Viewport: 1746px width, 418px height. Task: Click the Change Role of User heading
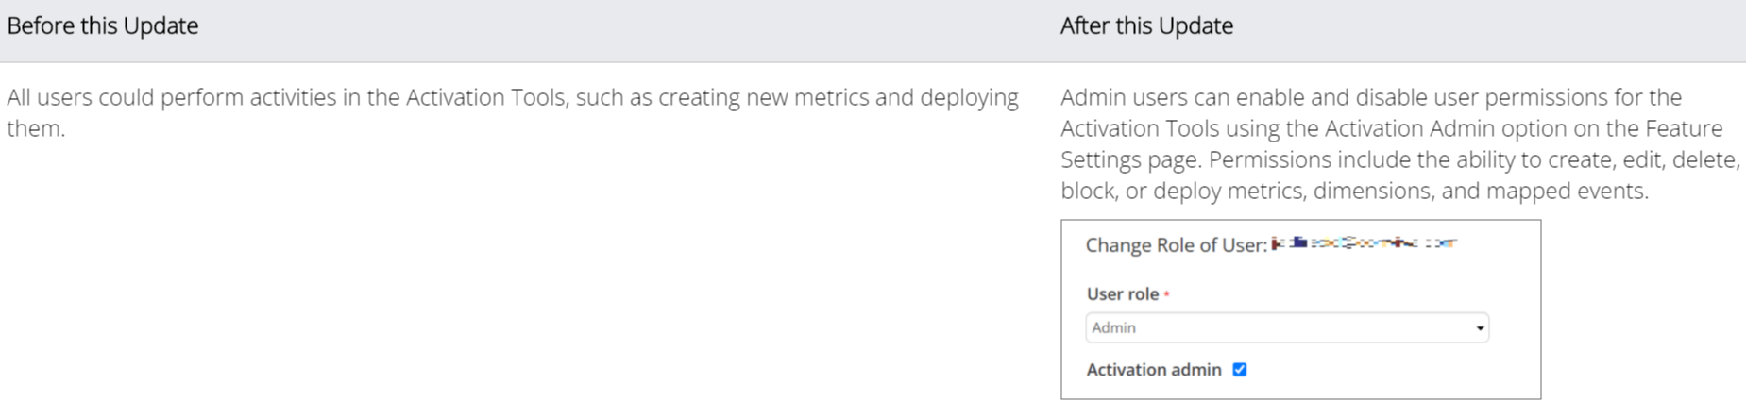1176,245
